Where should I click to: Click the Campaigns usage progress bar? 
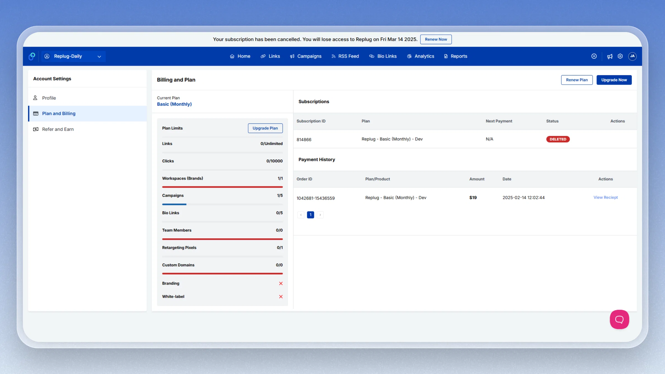click(x=222, y=204)
